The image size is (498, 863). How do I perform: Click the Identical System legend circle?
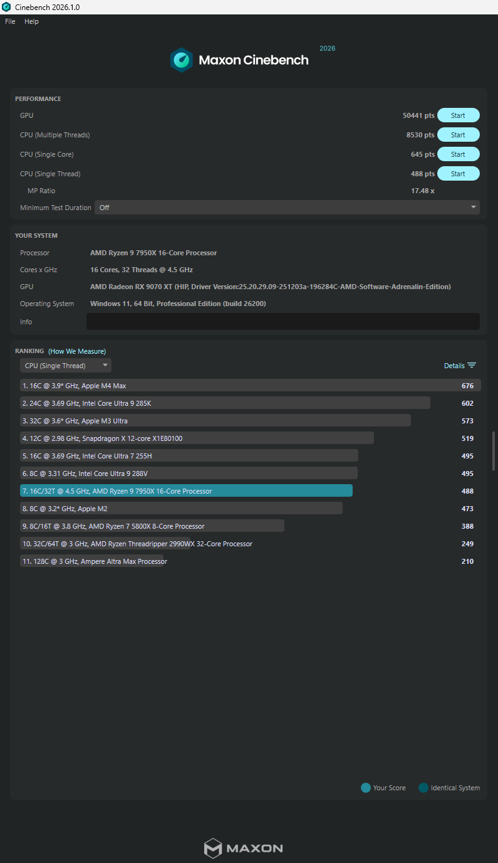pyautogui.click(x=423, y=788)
